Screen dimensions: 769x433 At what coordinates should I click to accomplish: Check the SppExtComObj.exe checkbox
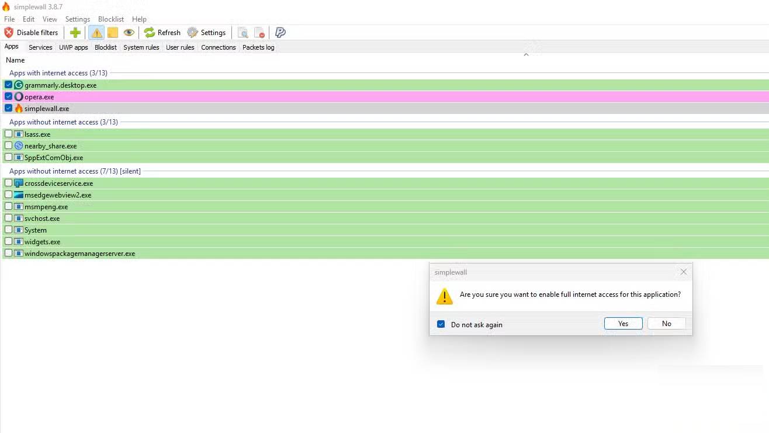pyautogui.click(x=8, y=157)
